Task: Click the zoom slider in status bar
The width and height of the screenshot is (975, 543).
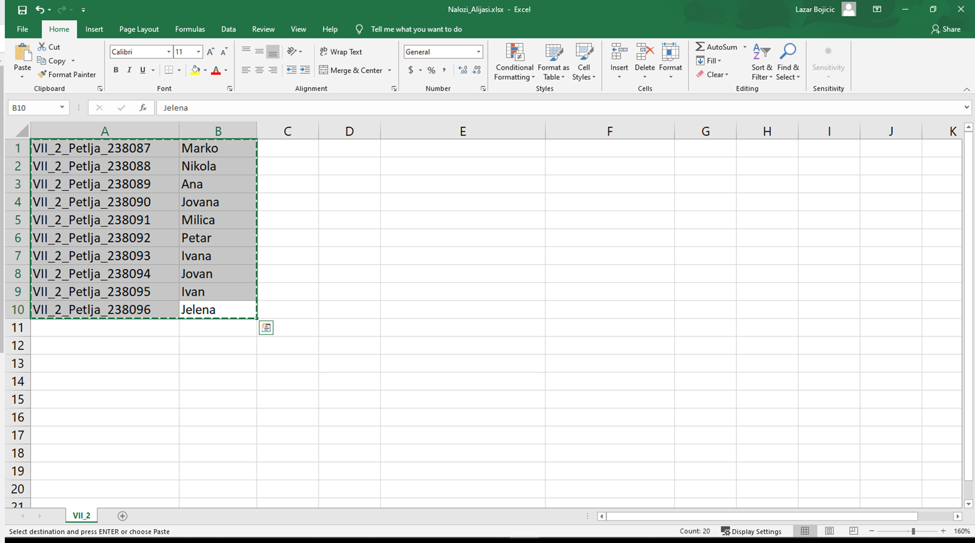Action: (x=913, y=532)
